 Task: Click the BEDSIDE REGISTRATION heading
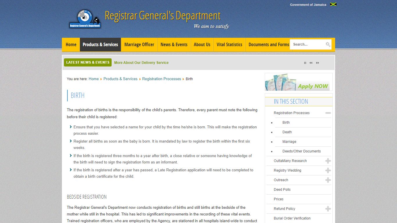coord(87,197)
